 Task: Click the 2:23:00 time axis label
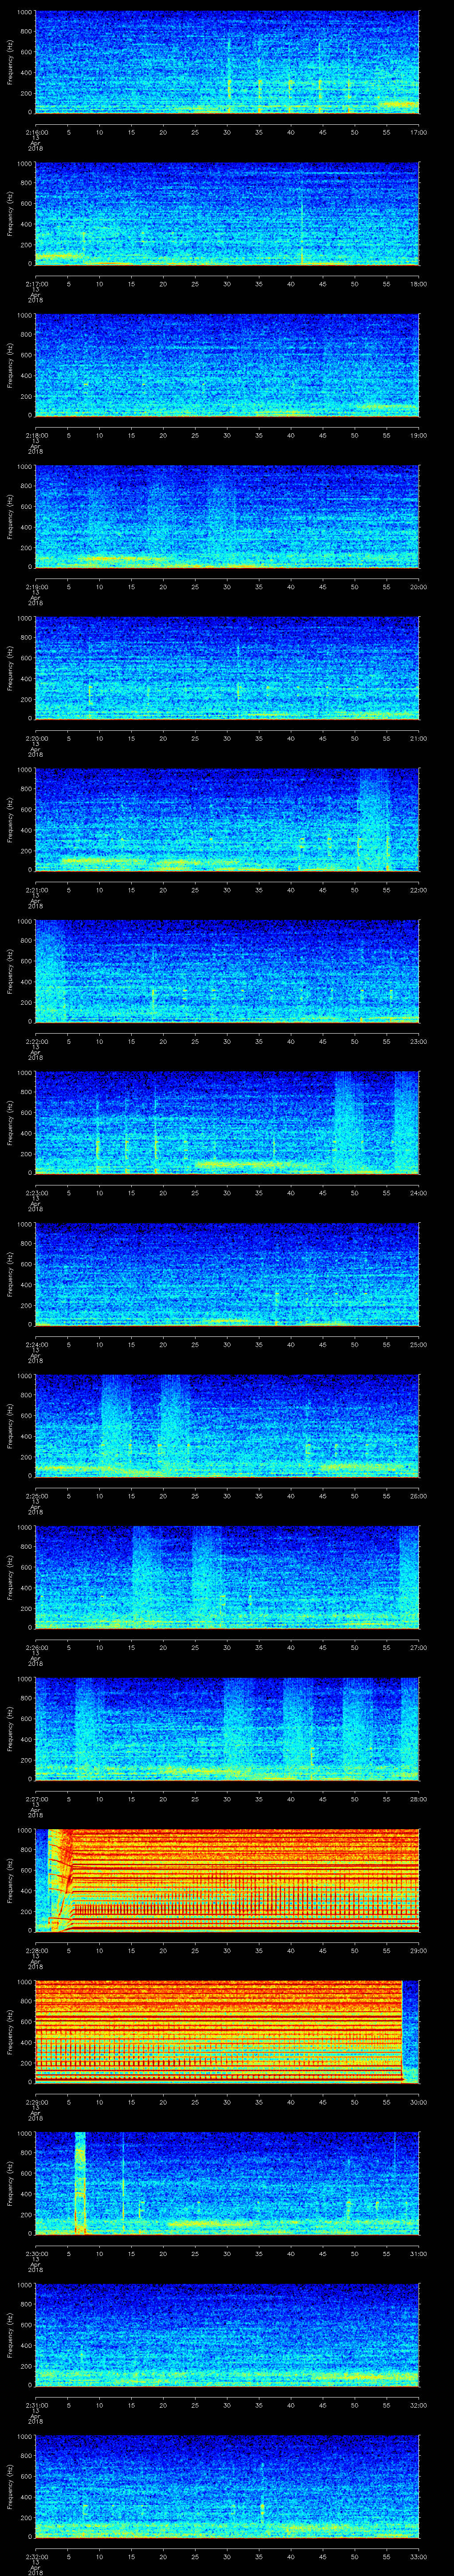pos(36,1192)
